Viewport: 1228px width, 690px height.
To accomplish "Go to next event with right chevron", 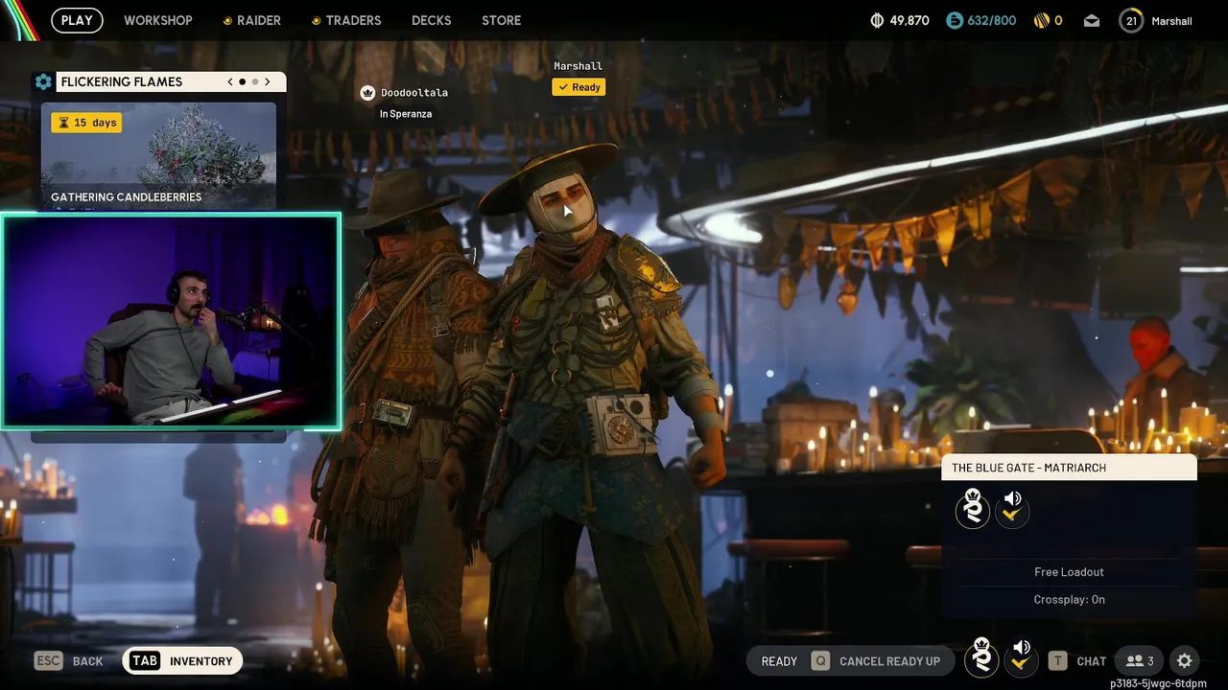I will 268,81.
